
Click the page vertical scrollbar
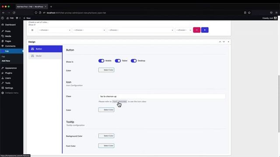(x=279, y=104)
